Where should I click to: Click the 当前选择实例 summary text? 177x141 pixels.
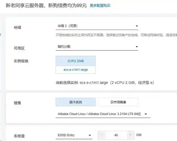(105, 83)
